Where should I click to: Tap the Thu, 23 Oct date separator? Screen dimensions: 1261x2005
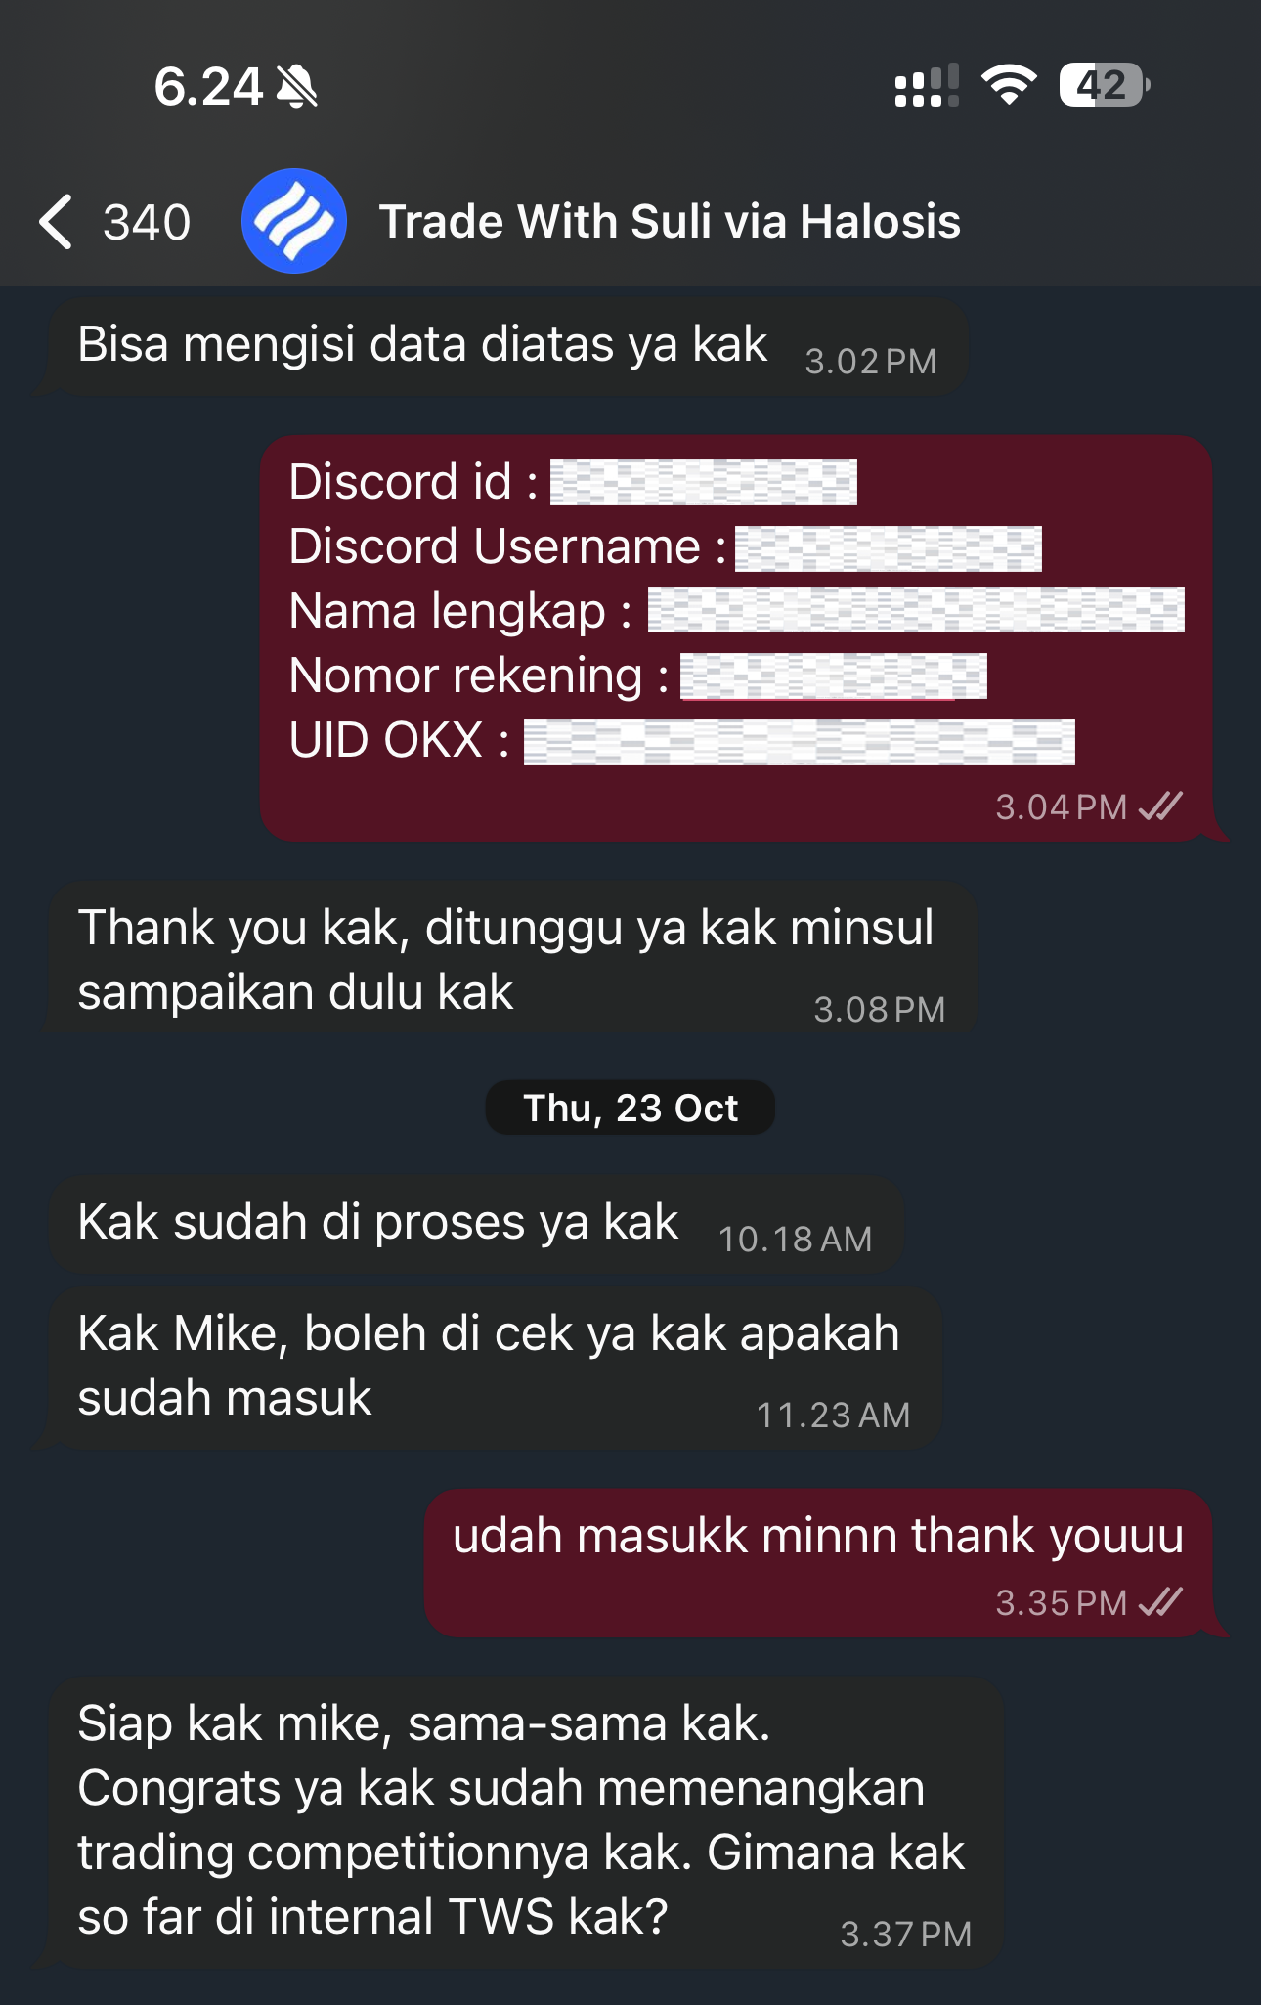pos(630,1108)
